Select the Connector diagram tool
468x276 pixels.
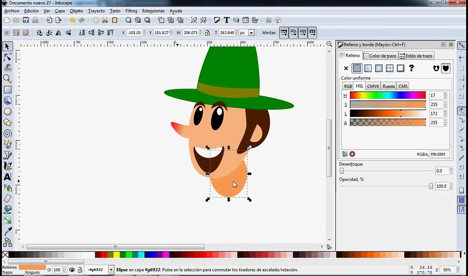[7, 242]
